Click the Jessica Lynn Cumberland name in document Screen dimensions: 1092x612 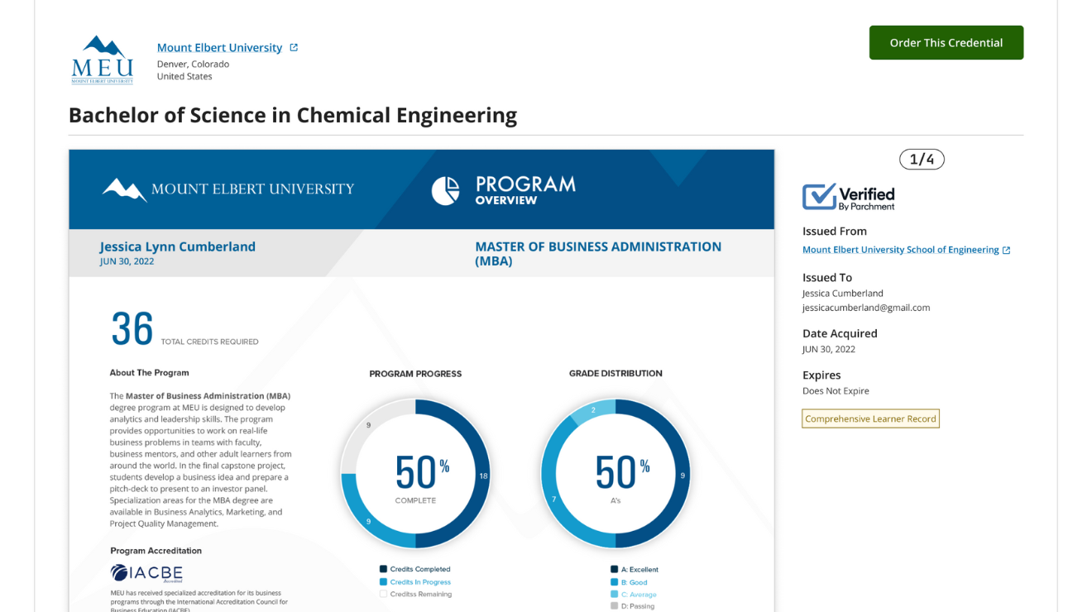(178, 246)
